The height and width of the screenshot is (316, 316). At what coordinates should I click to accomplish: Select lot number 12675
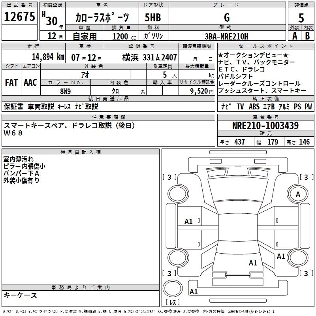click(19, 17)
